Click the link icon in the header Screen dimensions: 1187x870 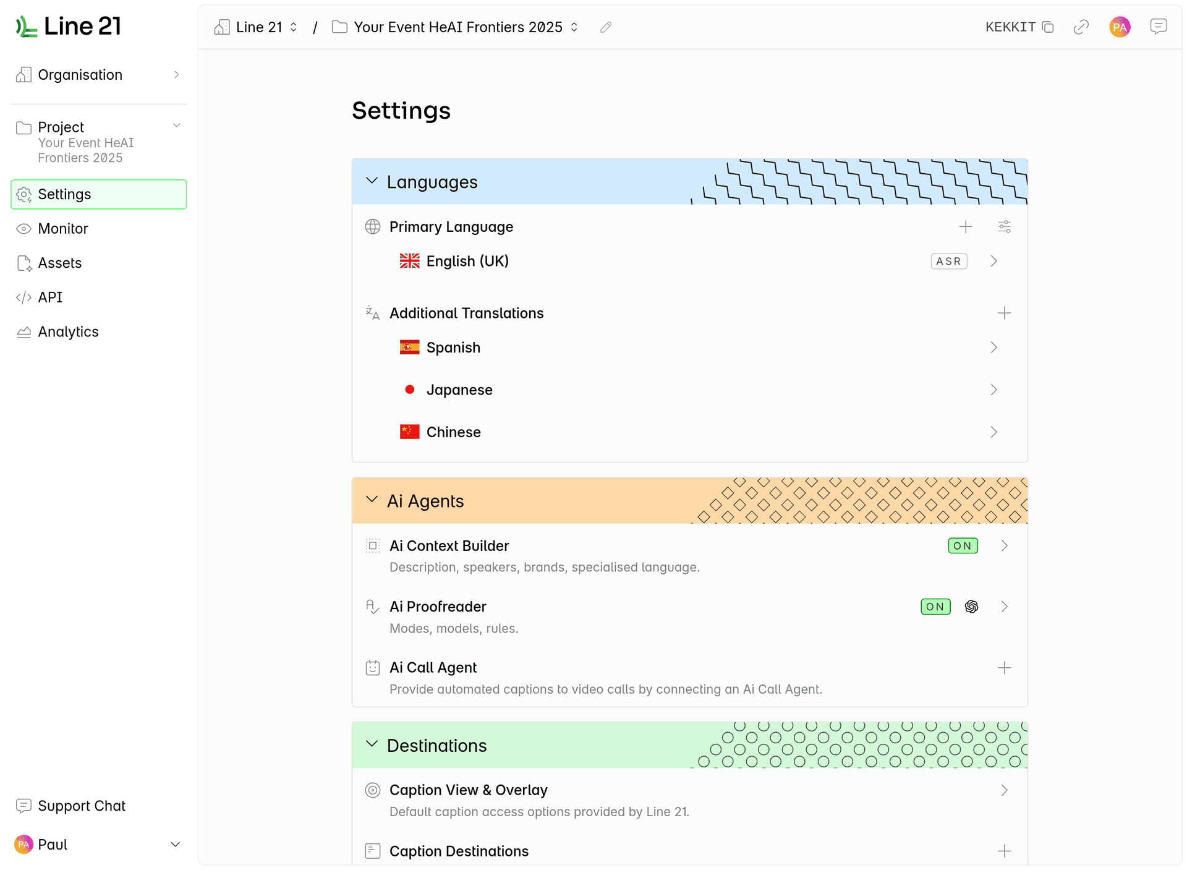tap(1081, 27)
